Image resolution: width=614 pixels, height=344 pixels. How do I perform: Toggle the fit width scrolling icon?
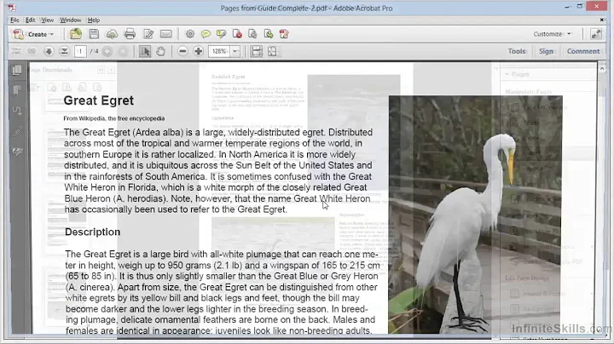(257, 51)
